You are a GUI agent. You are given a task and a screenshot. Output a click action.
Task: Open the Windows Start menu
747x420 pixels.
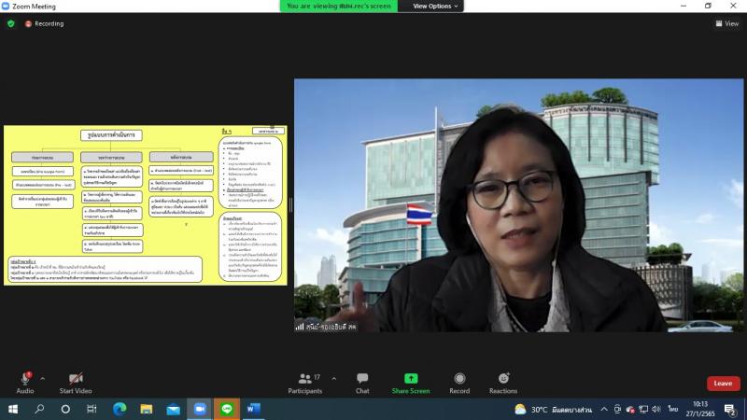(13, 409)
